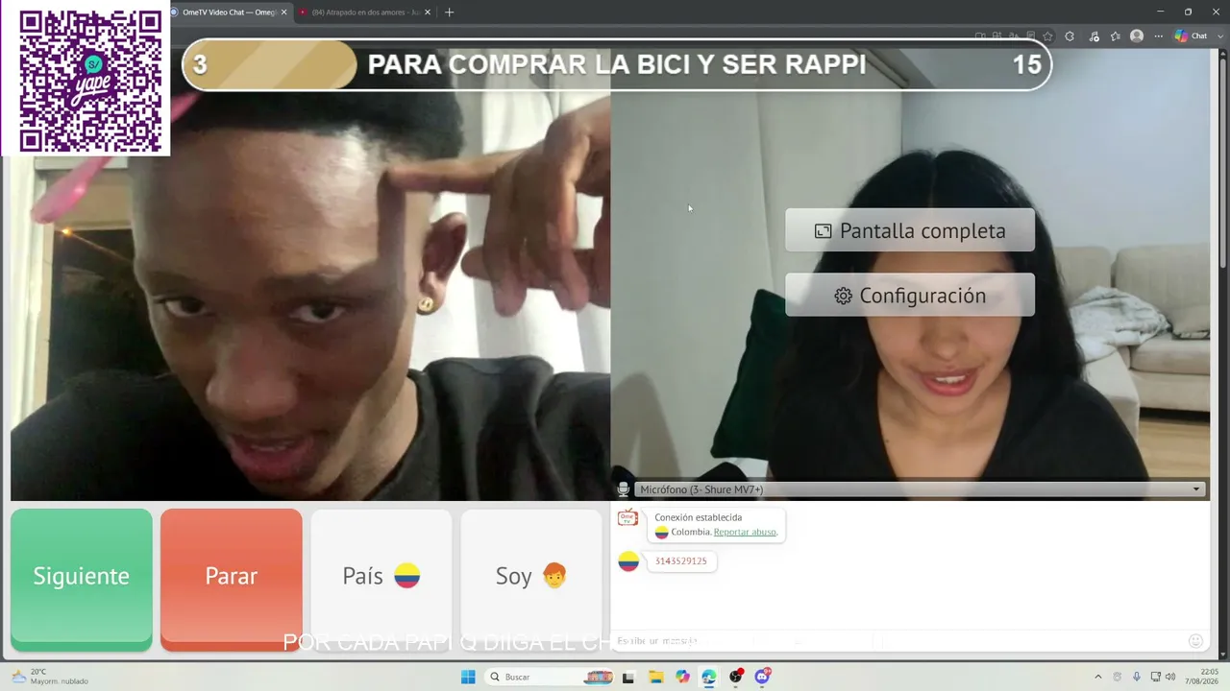Screen dimensions: 1230x691
Task: Expand the chevron next to Copilot Chat
Action: [x=1220, y=36]
